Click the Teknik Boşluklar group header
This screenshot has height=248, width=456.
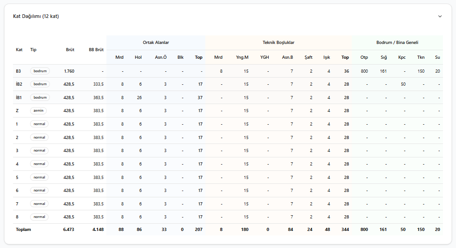[x=278, y=43]
